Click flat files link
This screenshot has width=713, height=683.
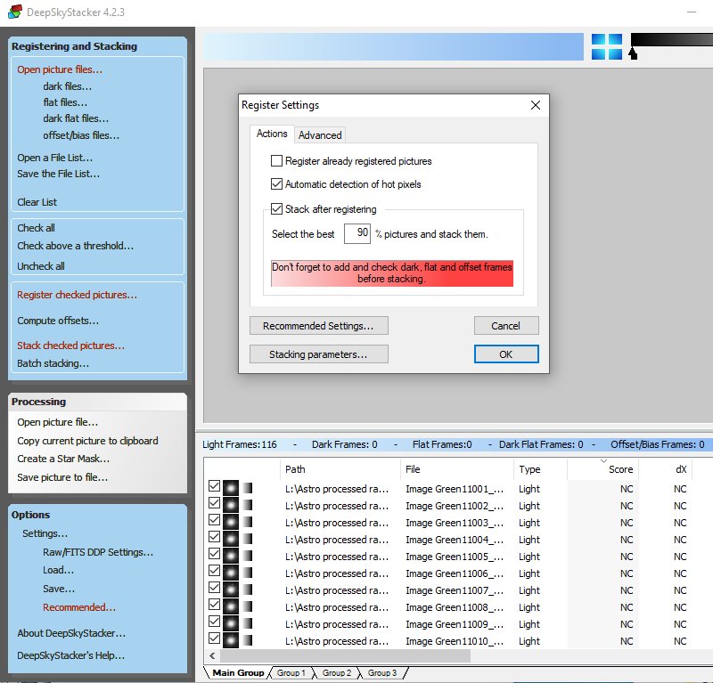click(65, 102)
